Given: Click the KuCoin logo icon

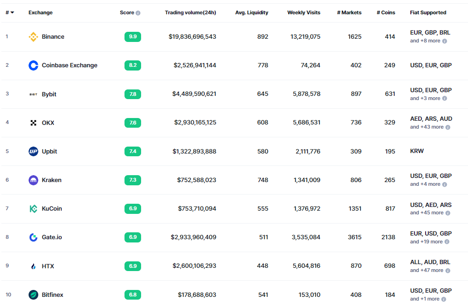Looking at the screenshot, I should pyautogui.click(x=33, y=209).
